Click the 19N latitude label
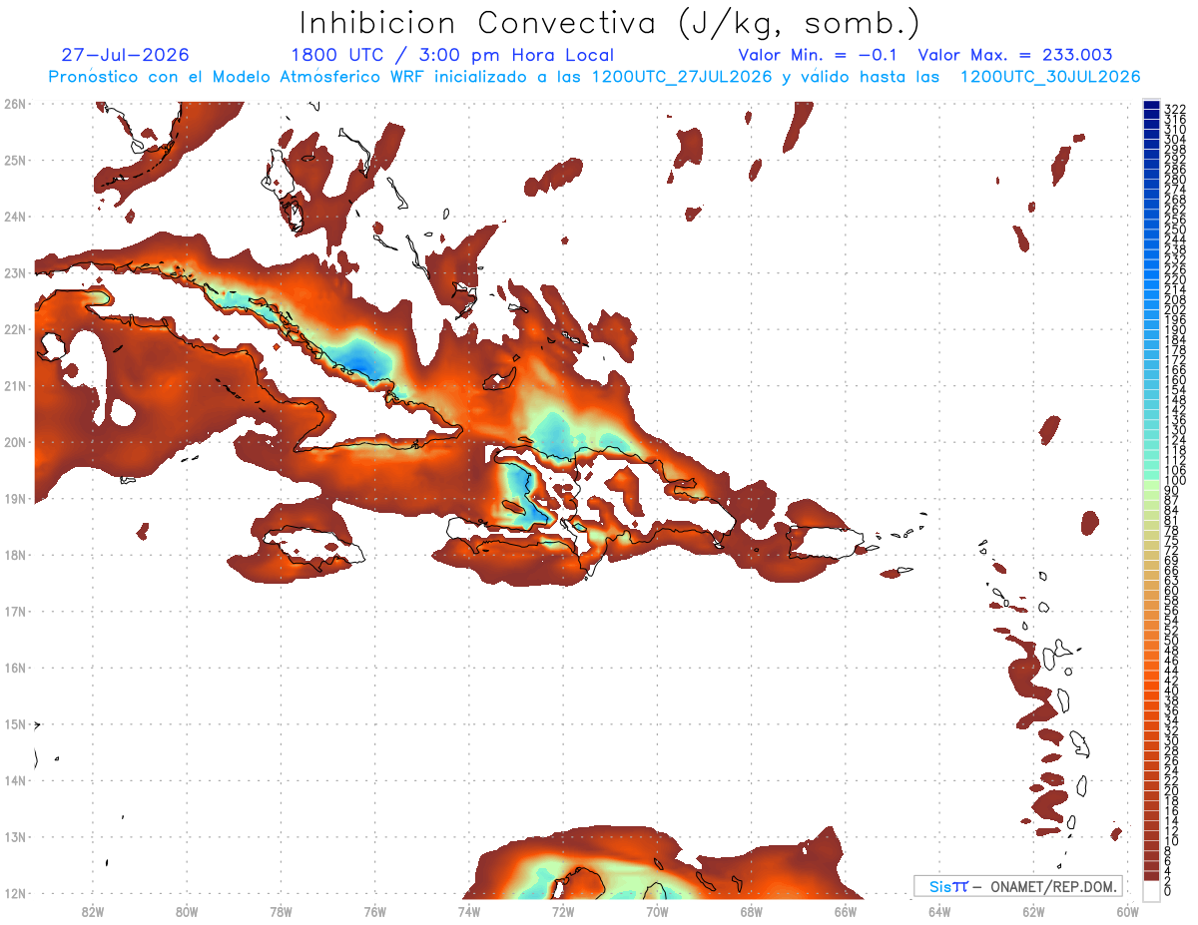This screenshot has width=1198, height=925. pyautogui.click(x=14, y=498)
